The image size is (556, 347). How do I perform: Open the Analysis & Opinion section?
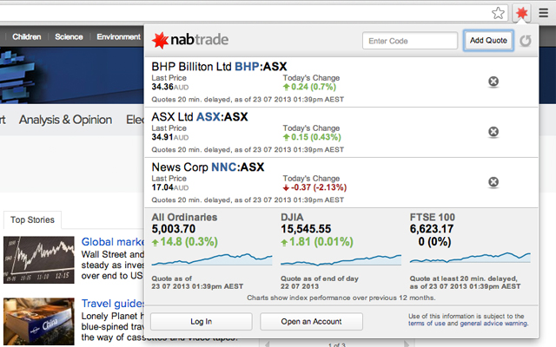[66, 120]
